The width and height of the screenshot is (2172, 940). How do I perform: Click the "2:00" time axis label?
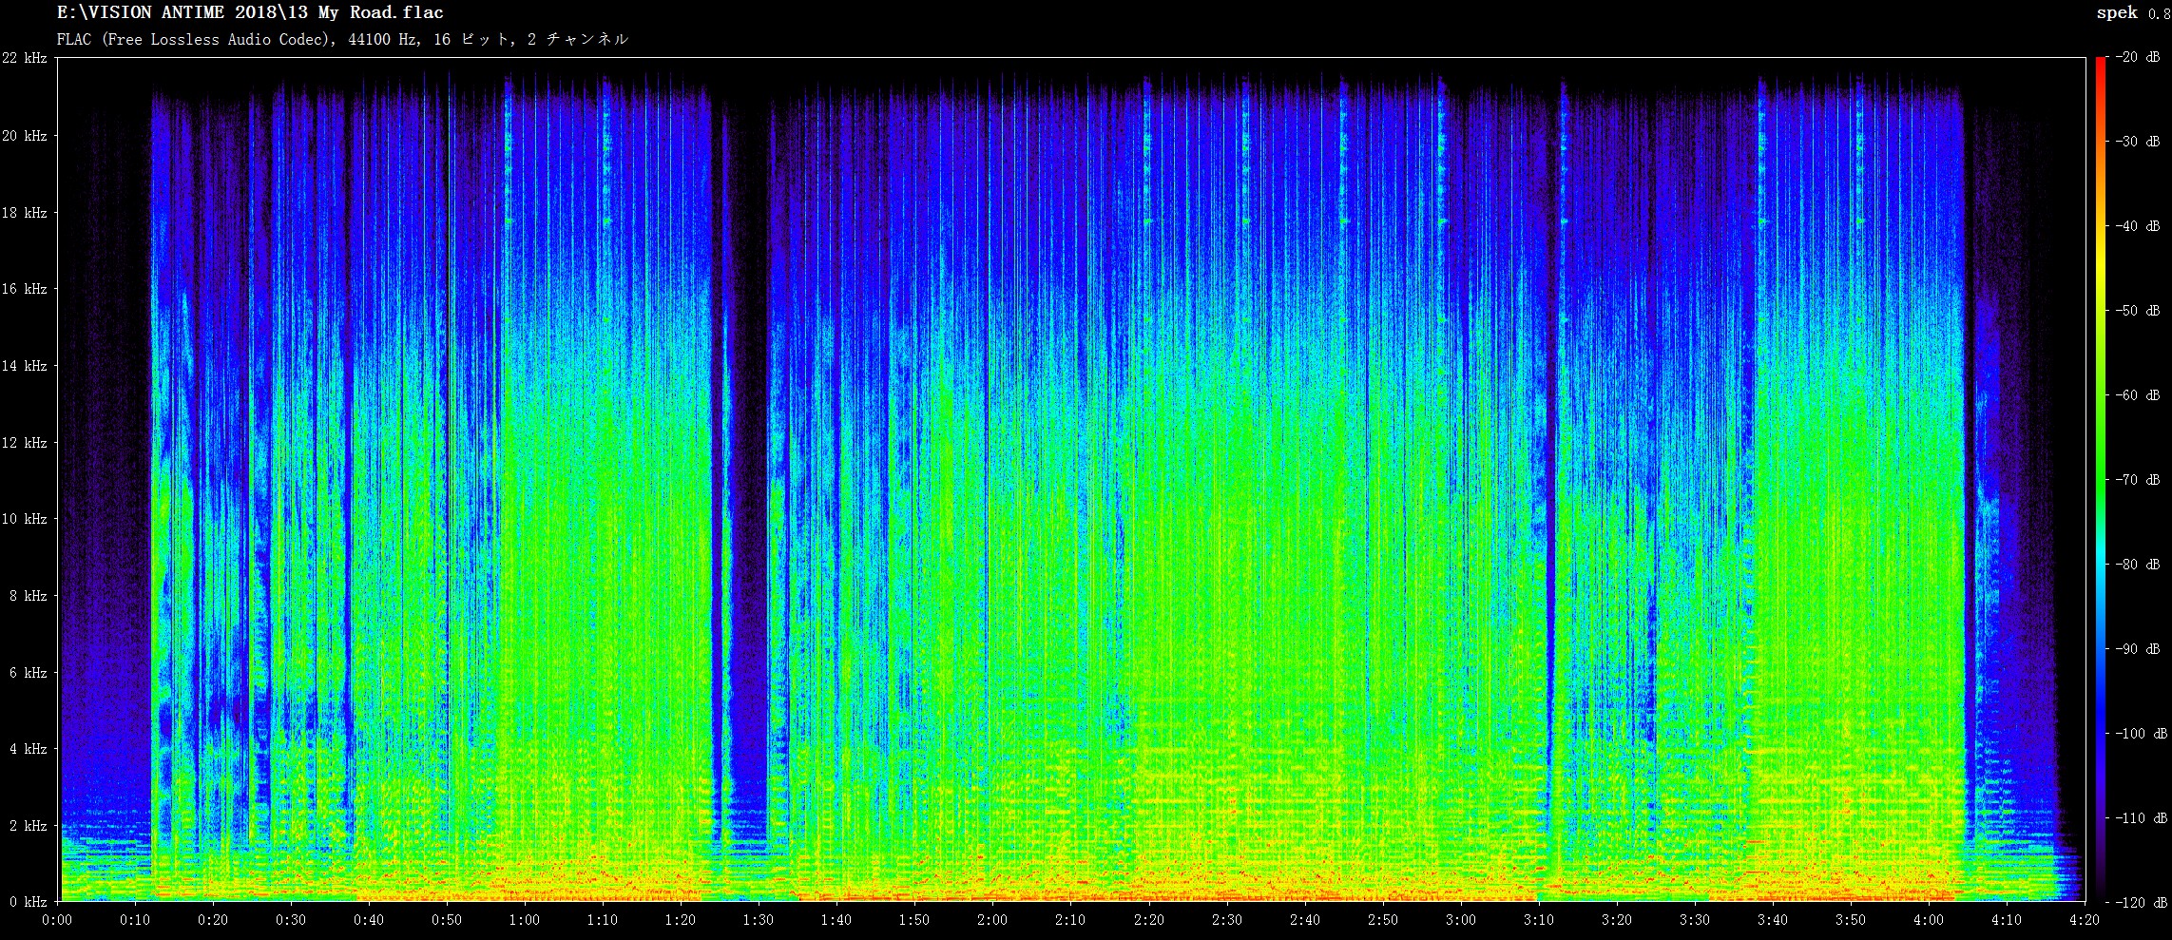click(992, 920)
